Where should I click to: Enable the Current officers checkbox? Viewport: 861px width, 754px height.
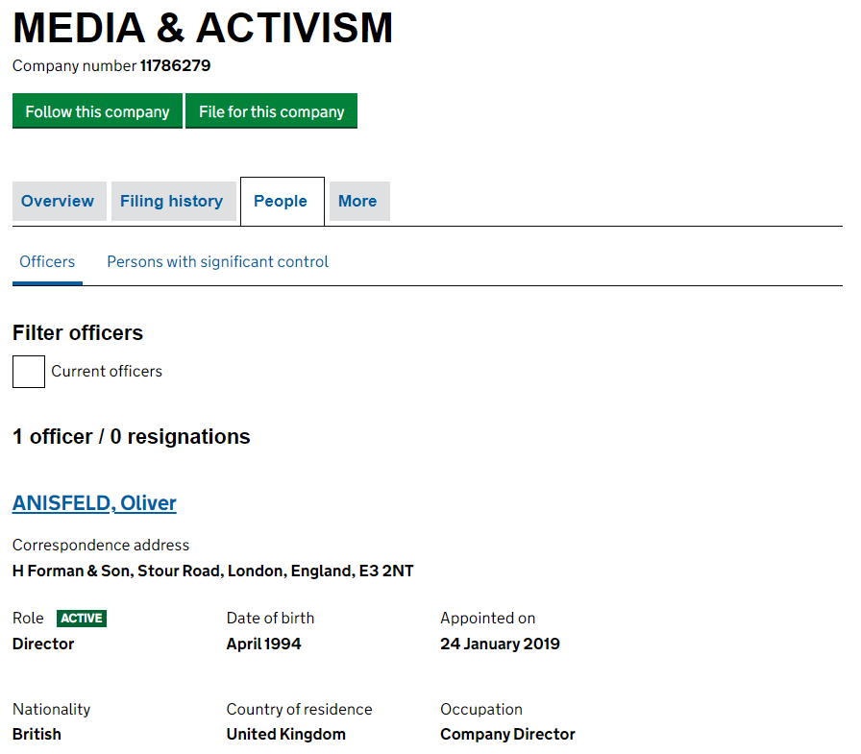28,372
